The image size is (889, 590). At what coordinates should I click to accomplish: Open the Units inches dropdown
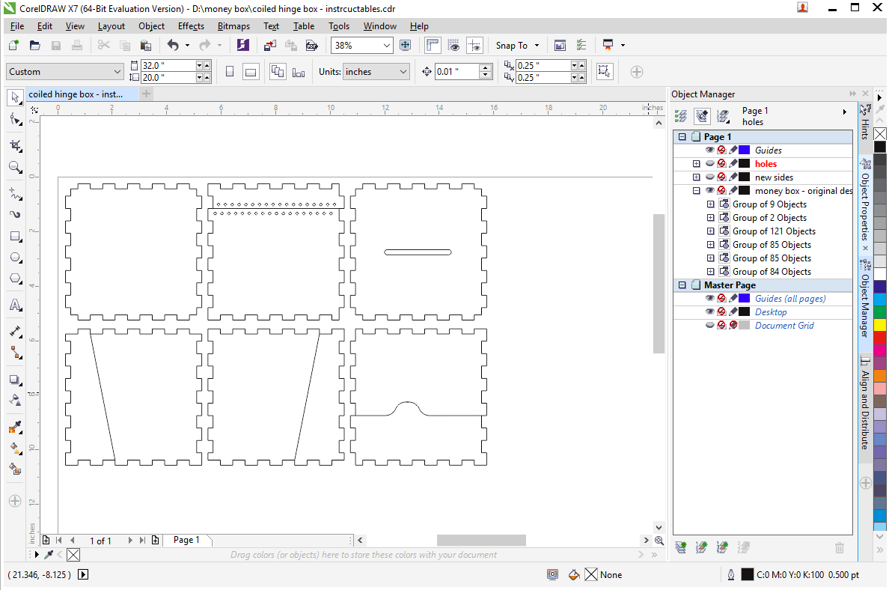pyautogui.click(x=403, y=71)
